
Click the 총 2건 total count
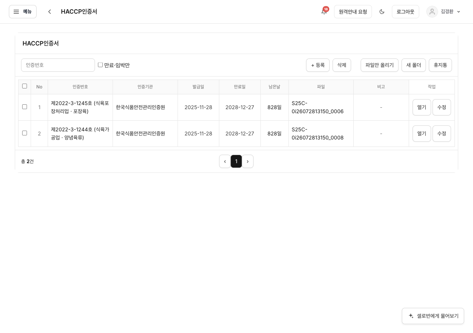27,161
